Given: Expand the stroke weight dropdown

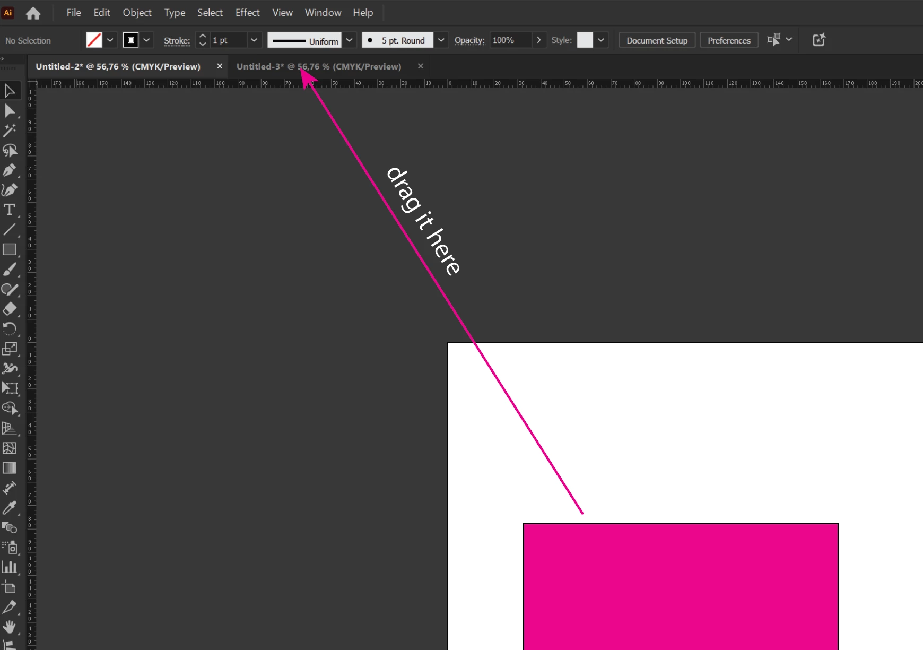Looking at the screenshot, I should coord(254,40).
